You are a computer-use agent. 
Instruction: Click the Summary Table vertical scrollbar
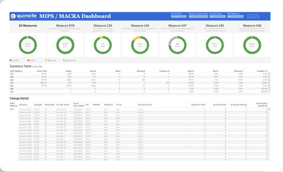click(x=269, y=82)
